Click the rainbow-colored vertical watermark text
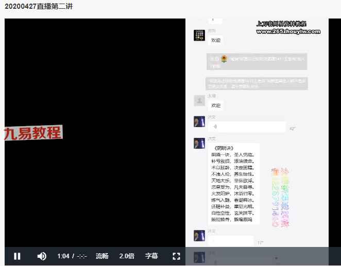 pyautogui.click(x=280, y=198)
